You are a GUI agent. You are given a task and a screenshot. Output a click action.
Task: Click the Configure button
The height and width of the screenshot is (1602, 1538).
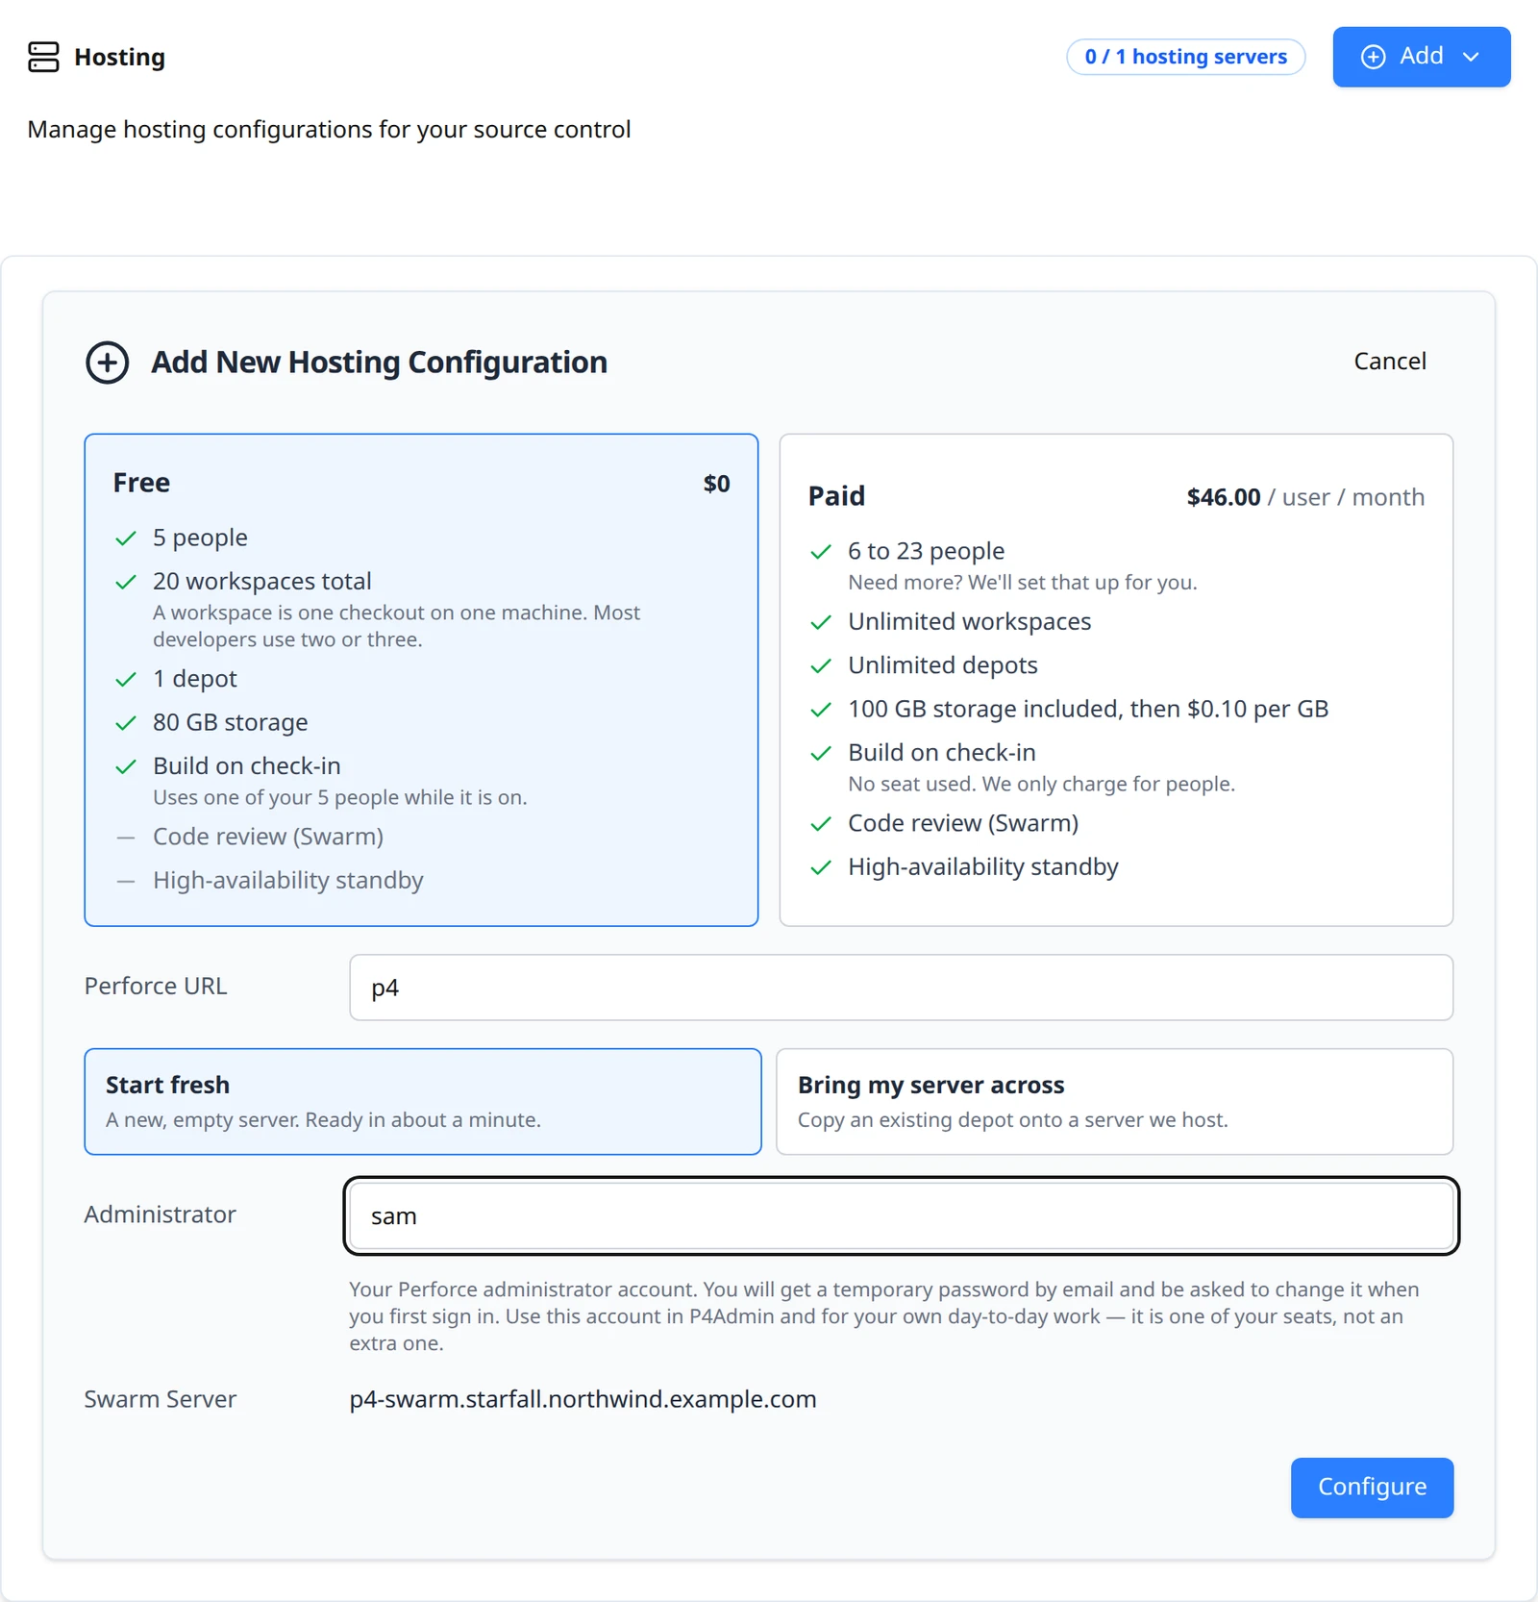pos(1372,1488)
